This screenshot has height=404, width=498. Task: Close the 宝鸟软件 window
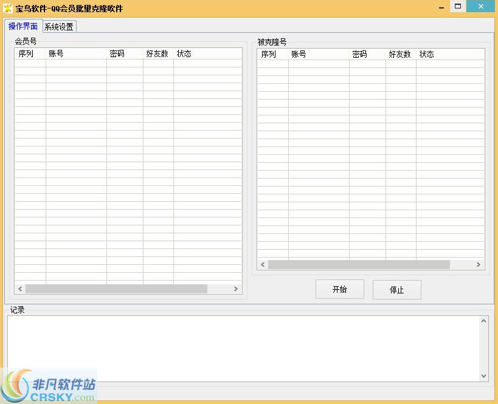481,6
